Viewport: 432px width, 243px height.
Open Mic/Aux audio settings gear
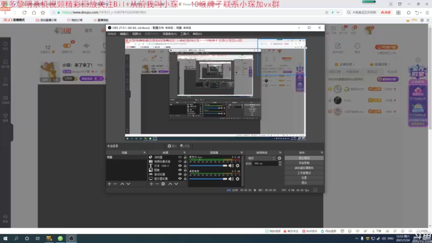[x=238, y=166]
